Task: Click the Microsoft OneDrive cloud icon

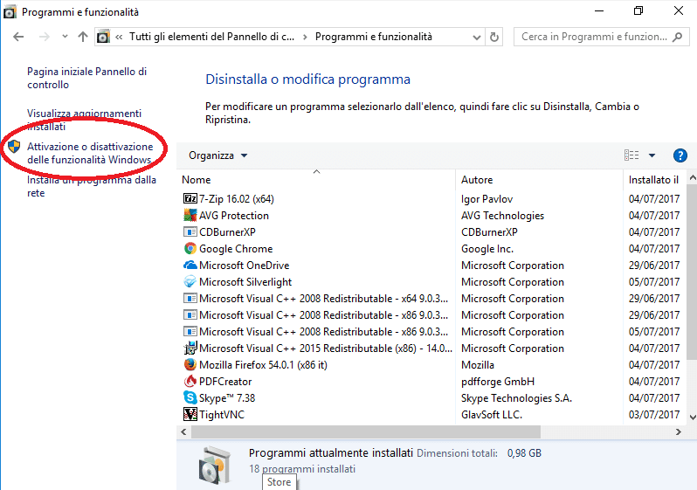Action: pyautogui.click(x=190, y=265)
